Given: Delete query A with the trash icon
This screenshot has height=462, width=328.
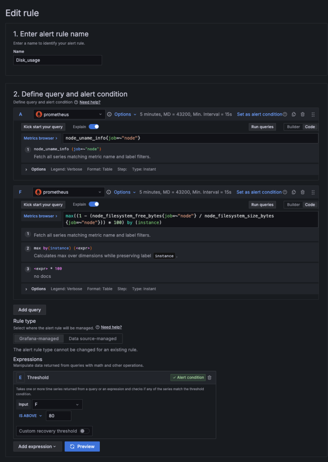Looking at the screenshot, I should [303, 115].
